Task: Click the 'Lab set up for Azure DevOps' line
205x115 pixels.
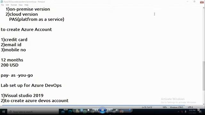Action: tap(31, 85)
